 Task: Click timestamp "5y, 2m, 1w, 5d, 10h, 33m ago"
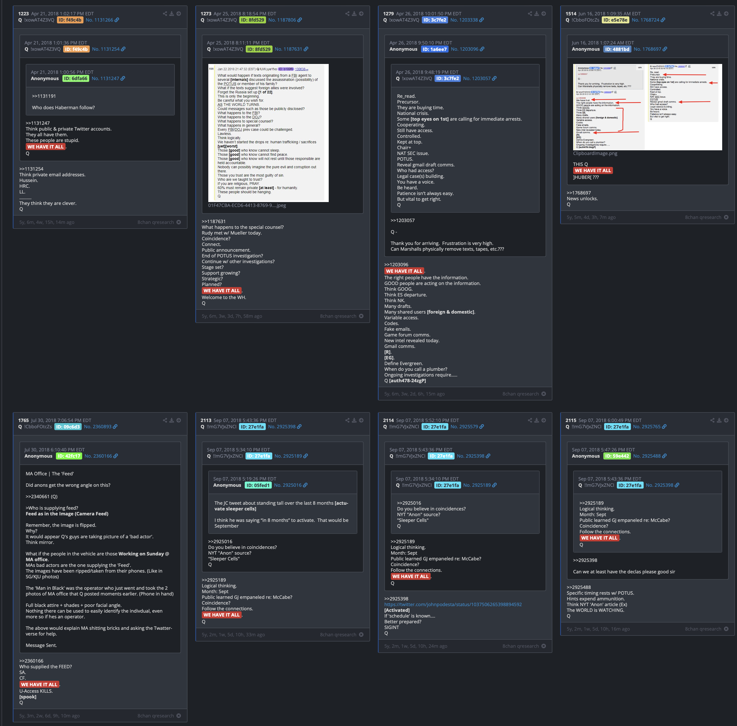233,634
